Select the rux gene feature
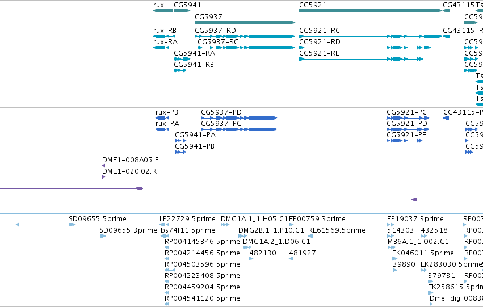 coord(163,11)
